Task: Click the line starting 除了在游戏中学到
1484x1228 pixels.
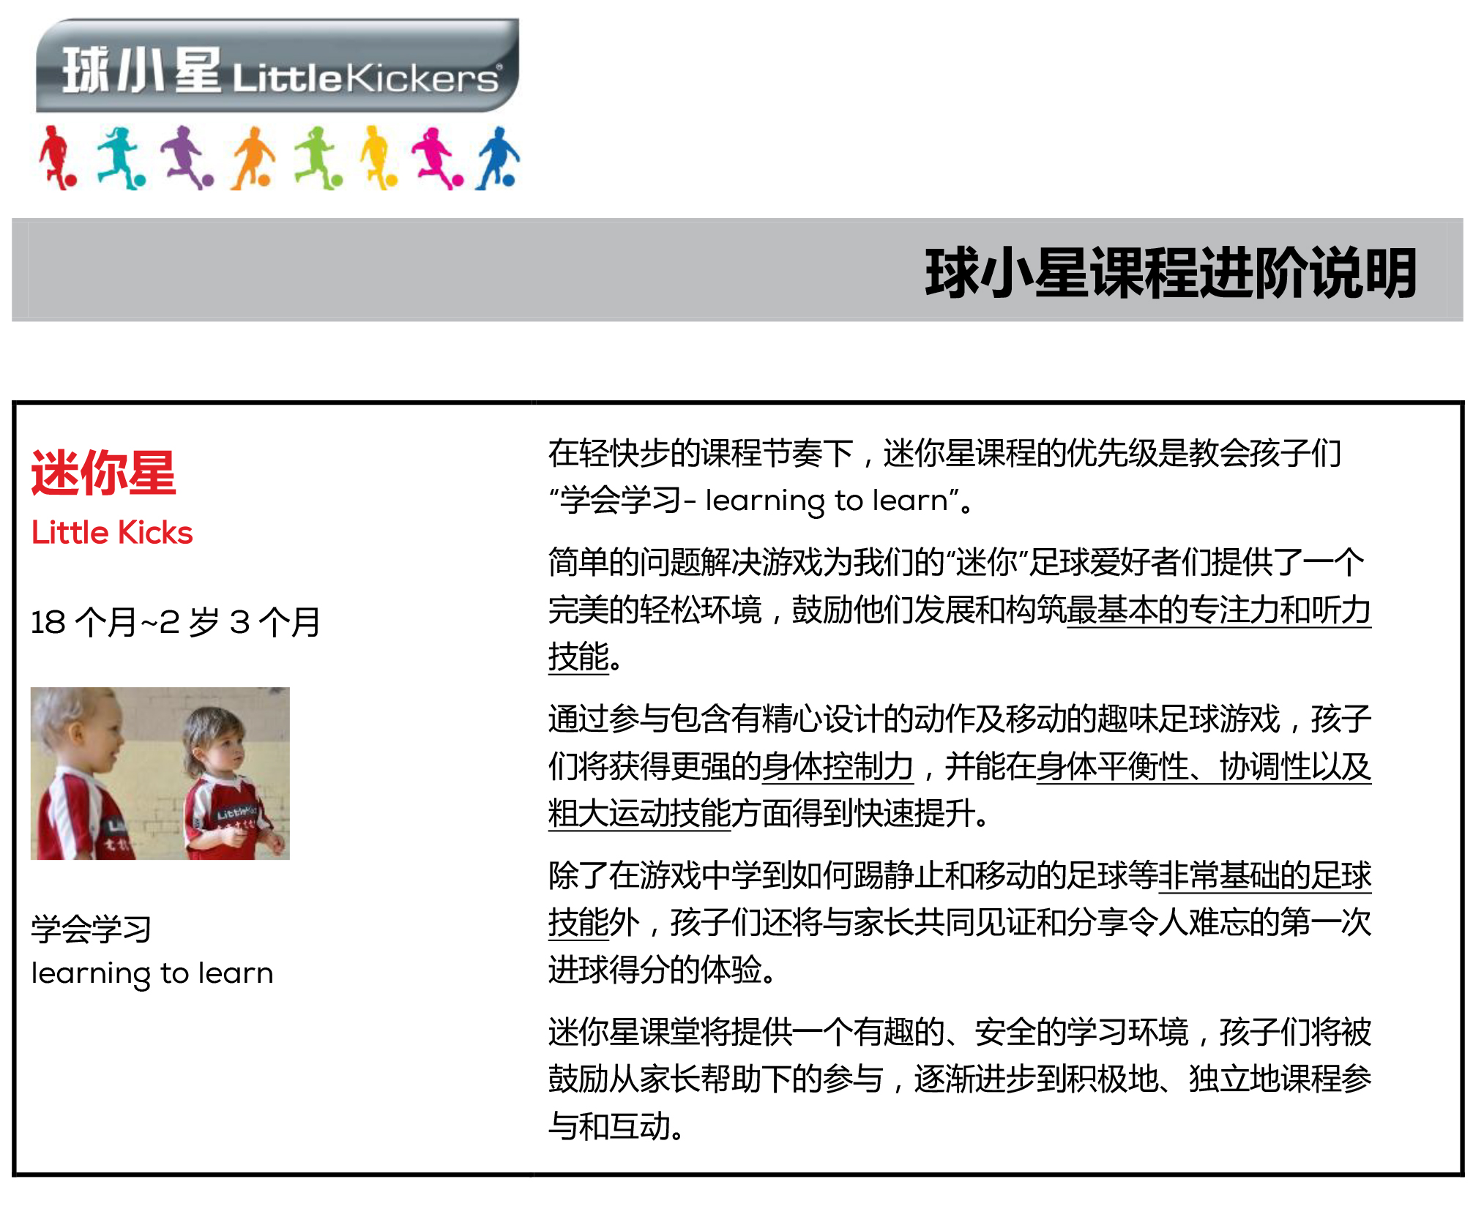Action: click(x=959, y=875)
